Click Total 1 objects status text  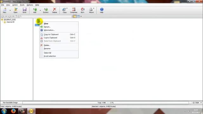point(11,106)
